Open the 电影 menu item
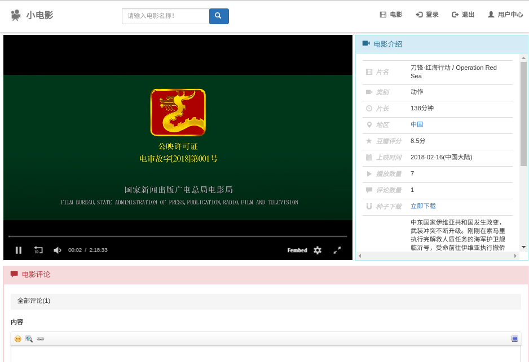This screenshot has height=362, width=529. 391,15
